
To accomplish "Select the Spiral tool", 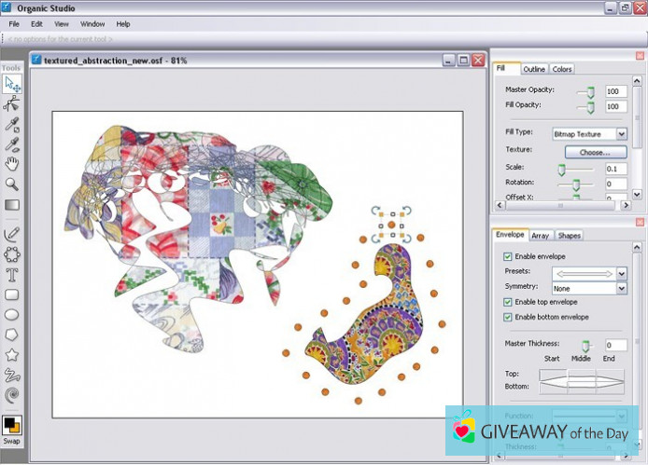I will pos(12,396).
